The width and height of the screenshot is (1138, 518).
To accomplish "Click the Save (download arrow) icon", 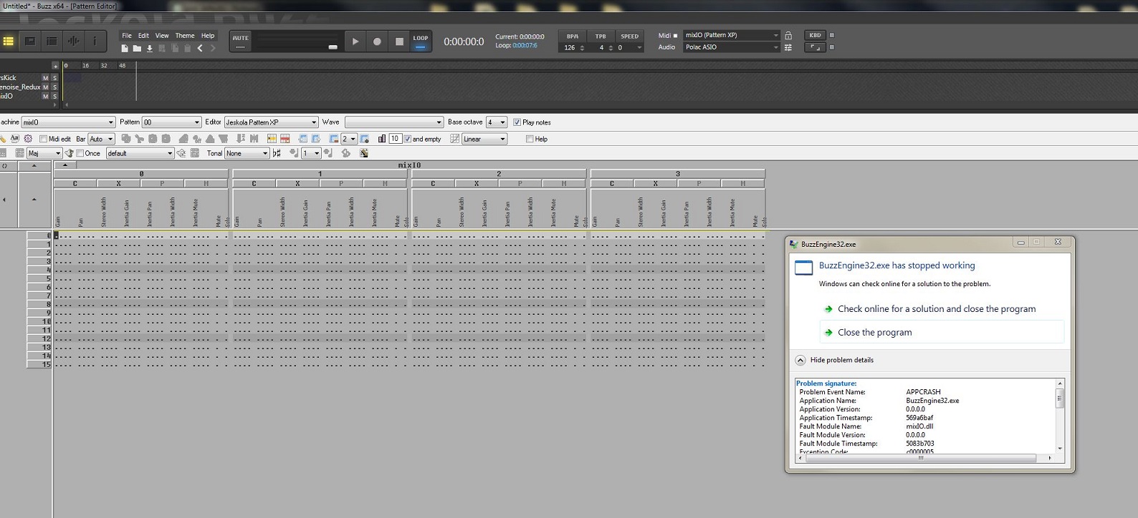I will pos(150,48).
